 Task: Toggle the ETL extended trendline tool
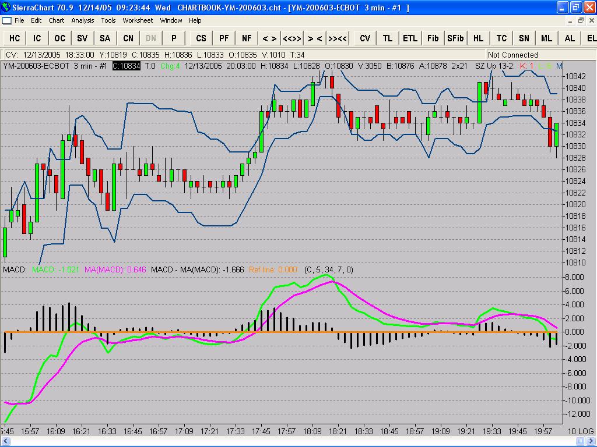[410, 38]
